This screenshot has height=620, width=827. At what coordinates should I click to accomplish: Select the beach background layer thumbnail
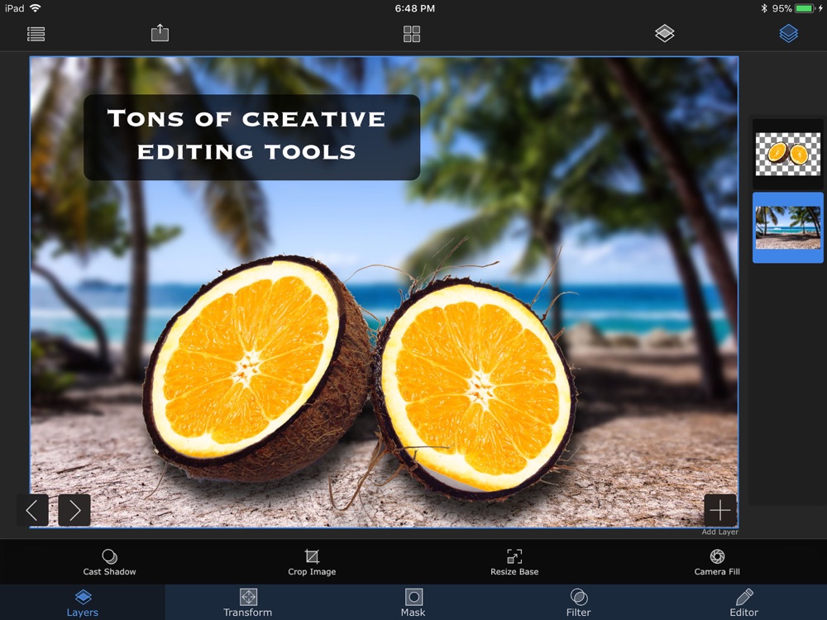[x=788, y=227]
